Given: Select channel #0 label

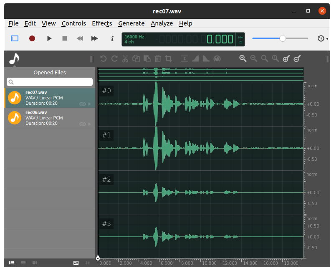Looking at the screenshot, I should coord(106,91).
